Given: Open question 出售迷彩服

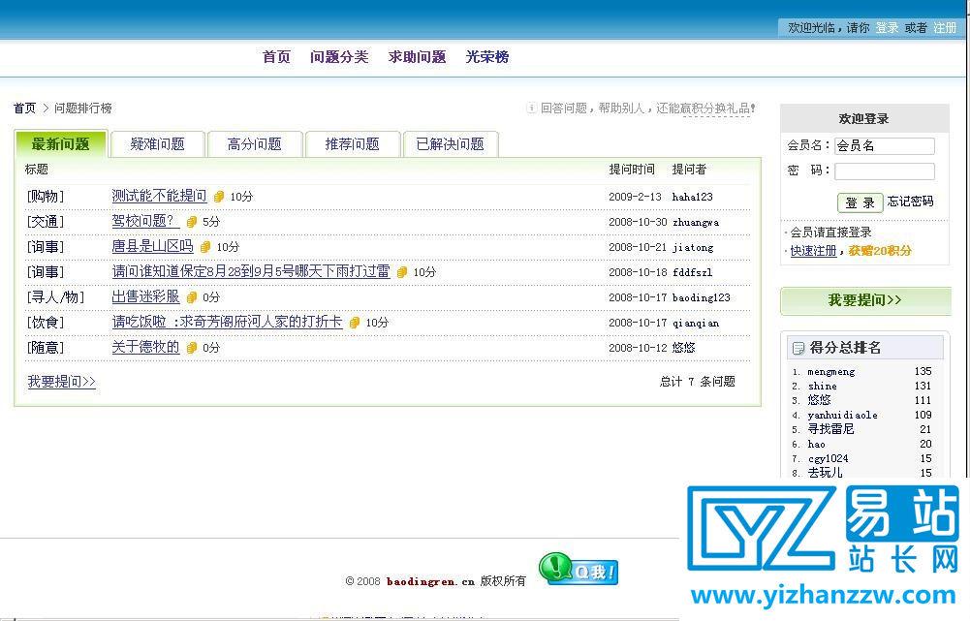Looking at the screenshot, I should pos(145,296).
